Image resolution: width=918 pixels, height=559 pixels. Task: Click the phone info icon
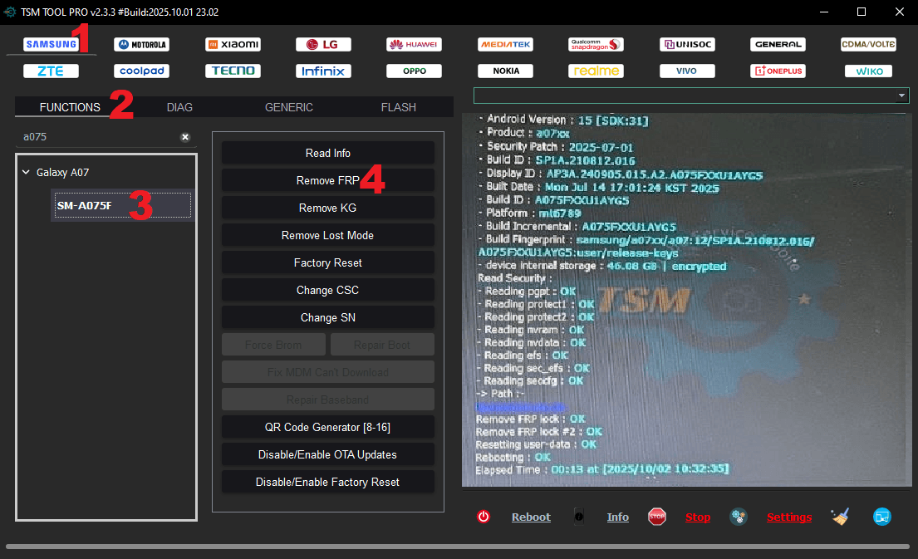tap(579, 517)
